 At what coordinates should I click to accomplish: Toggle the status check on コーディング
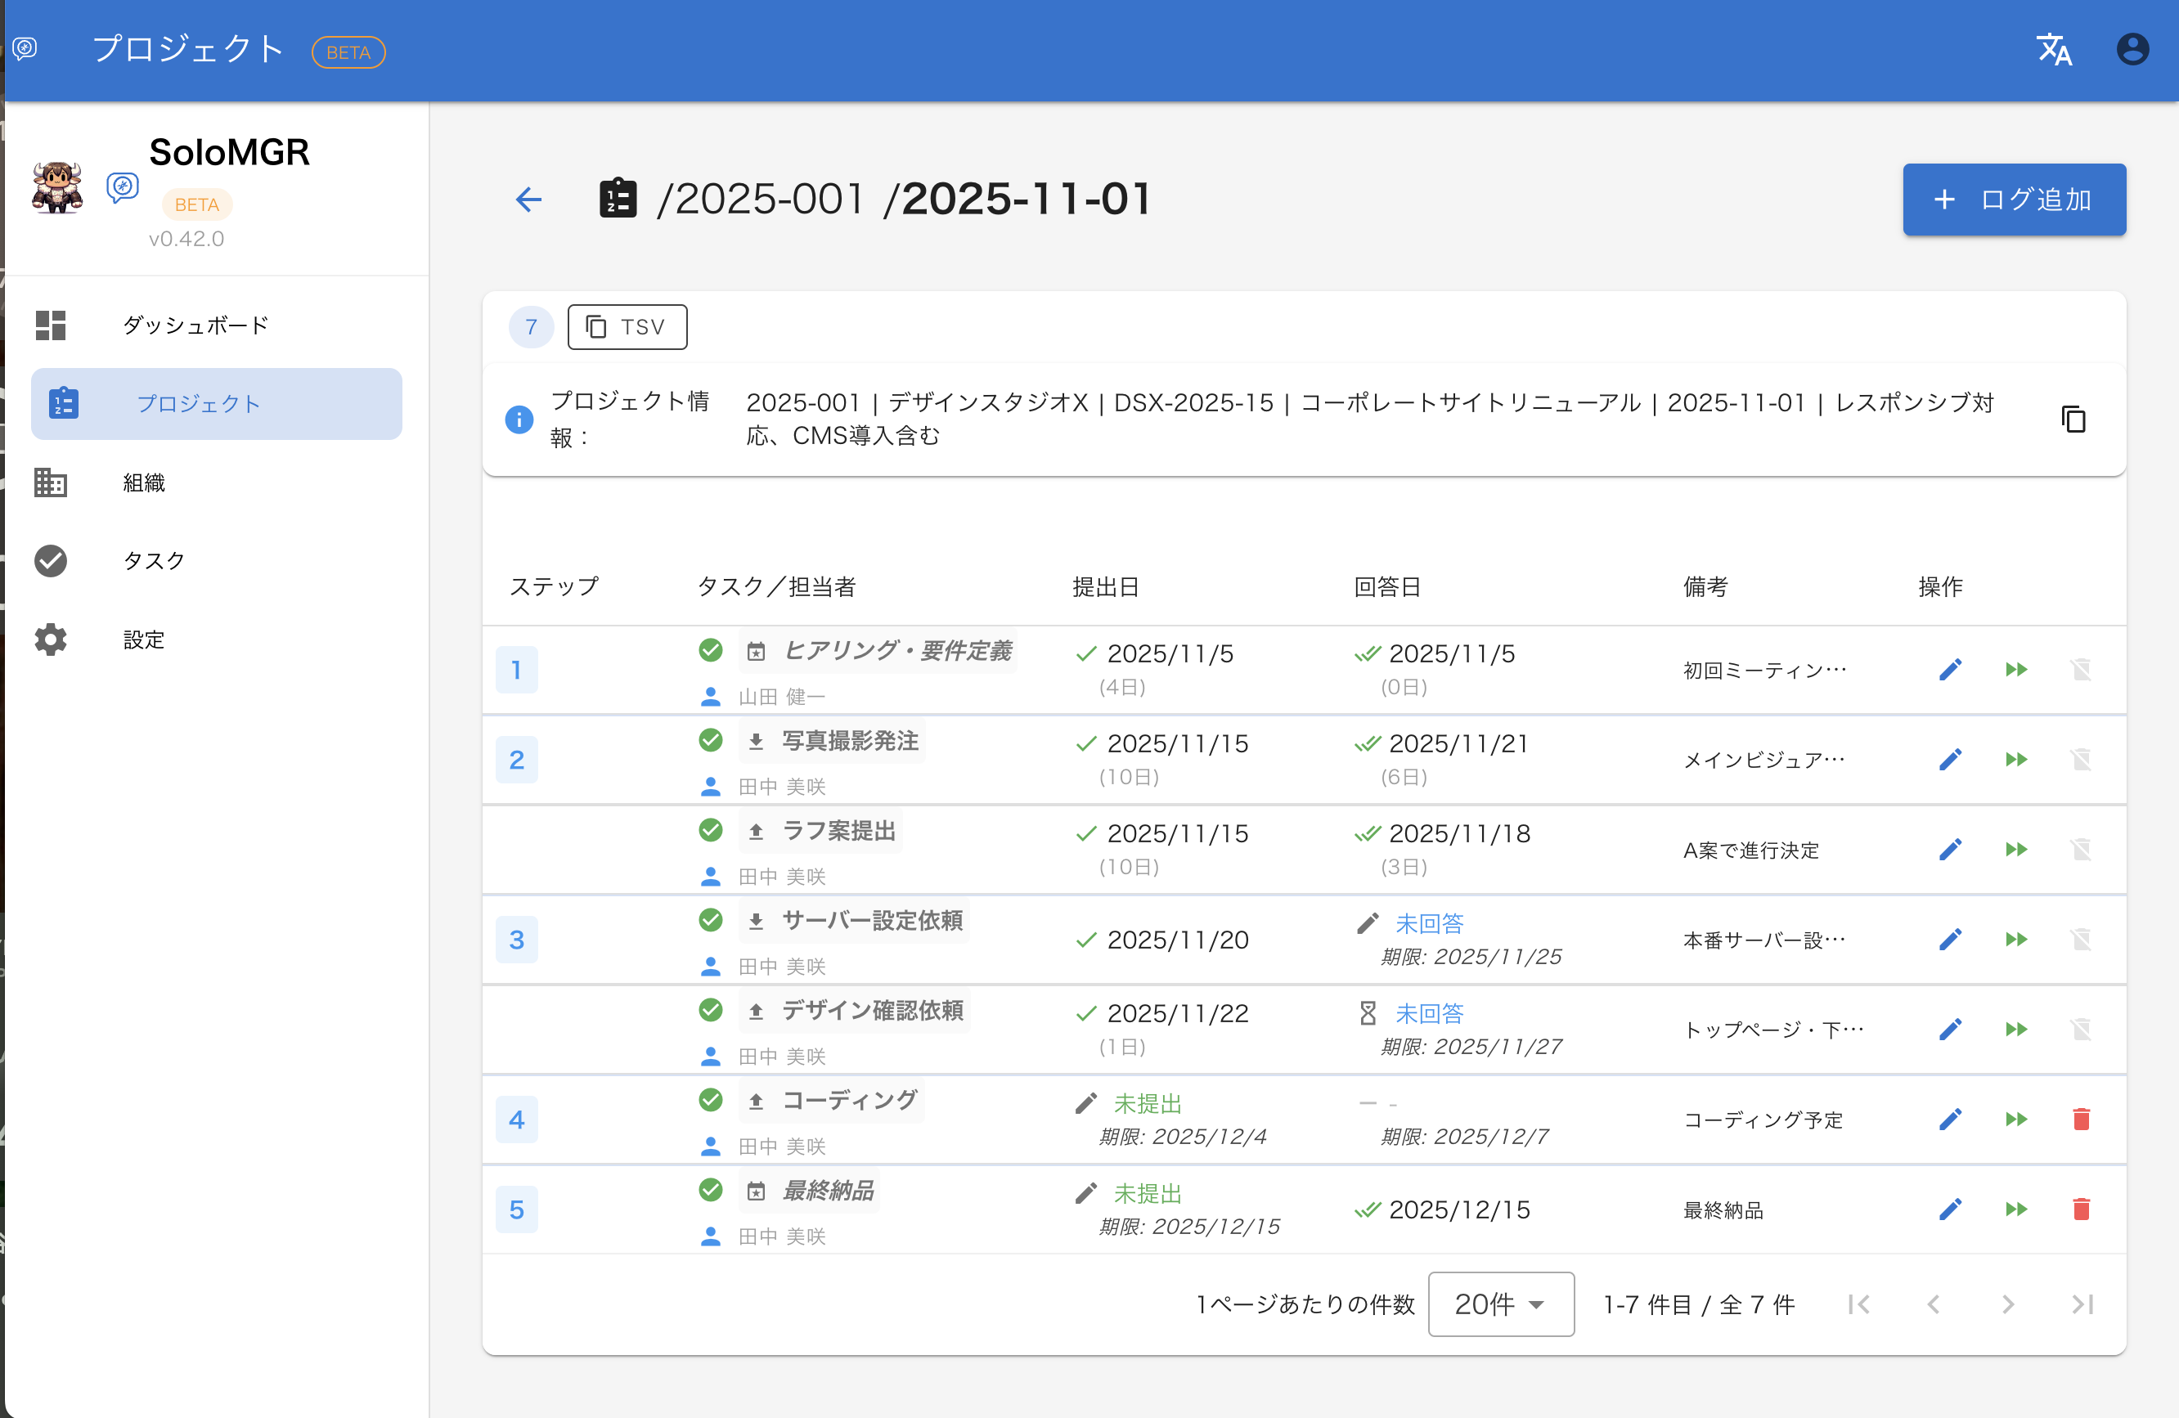pos(711,1099)
